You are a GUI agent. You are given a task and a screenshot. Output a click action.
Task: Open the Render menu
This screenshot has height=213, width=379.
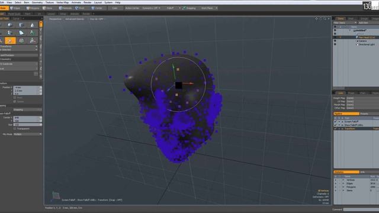(88, 2)
